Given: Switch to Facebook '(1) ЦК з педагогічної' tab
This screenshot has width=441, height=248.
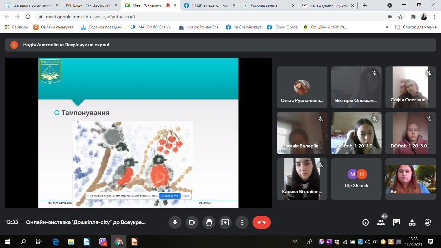Looking at the screenshot, I should point(210,5).
